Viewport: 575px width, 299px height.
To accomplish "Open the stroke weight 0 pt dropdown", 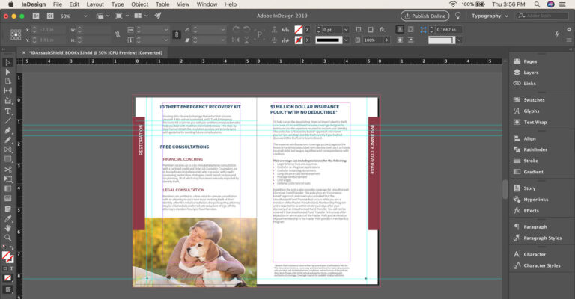I will tap(346, 30).
